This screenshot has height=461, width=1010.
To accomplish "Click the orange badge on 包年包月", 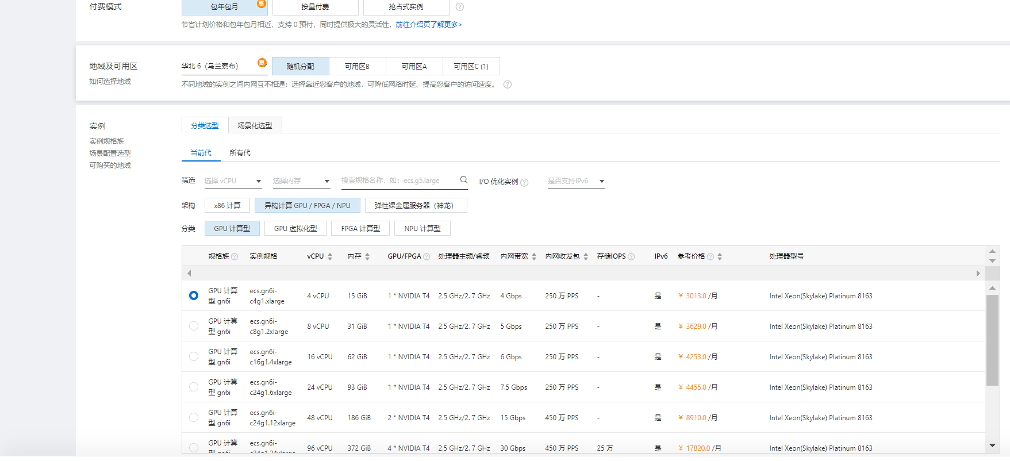I will 262,3.
